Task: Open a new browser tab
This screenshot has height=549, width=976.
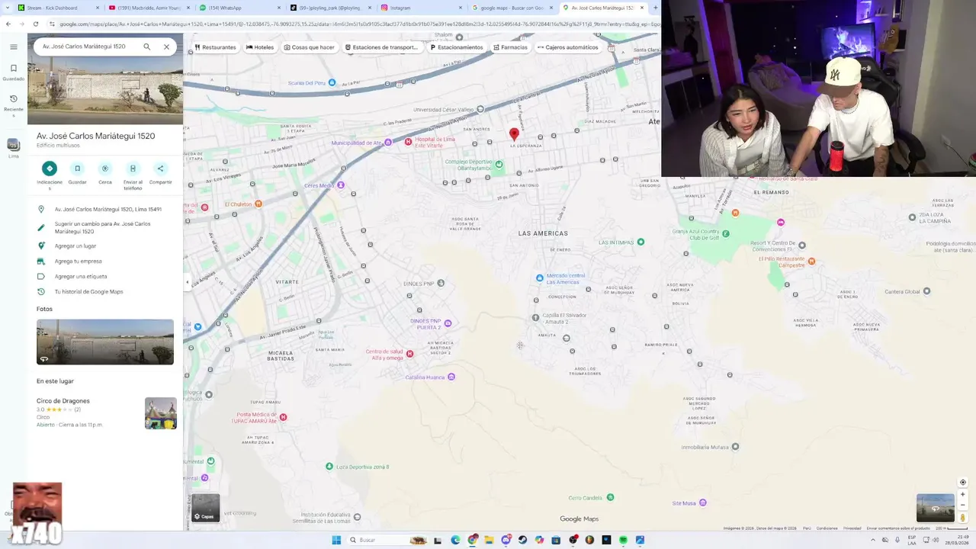Action: (x=655, y=8)
